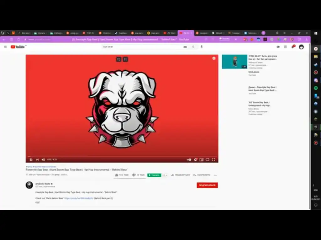Switch to the first browser tab
The height and width of the screenshot is (240, 321).
pyautogui.click(x=3, y=33)
